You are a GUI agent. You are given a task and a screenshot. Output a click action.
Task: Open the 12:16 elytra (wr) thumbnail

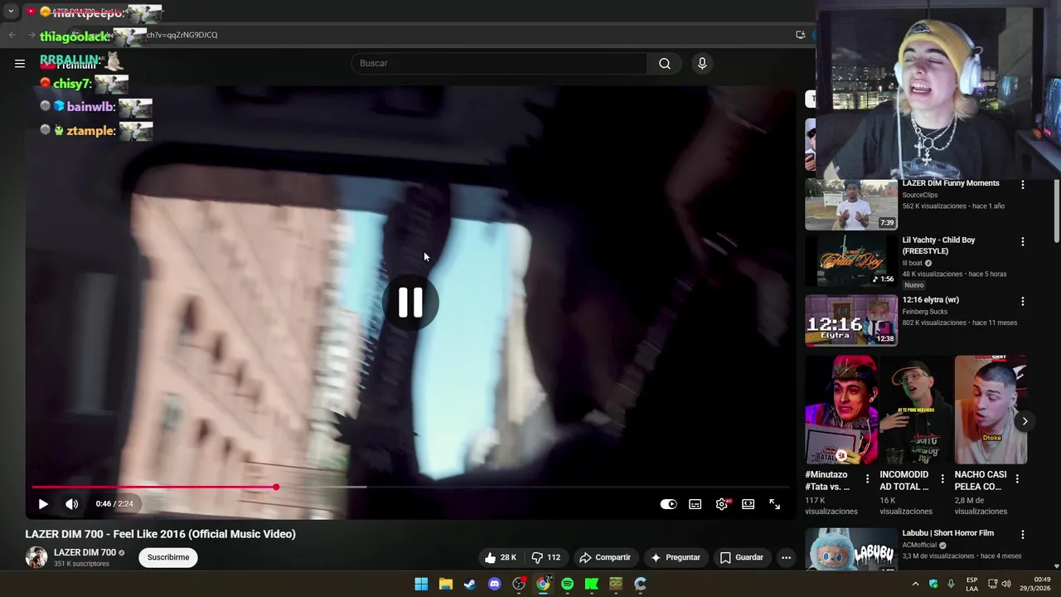851,320
